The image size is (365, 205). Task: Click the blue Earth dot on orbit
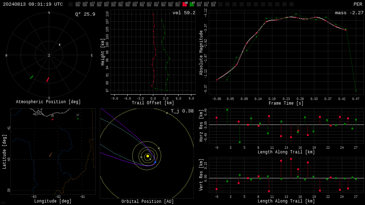(x=155, y=162)
